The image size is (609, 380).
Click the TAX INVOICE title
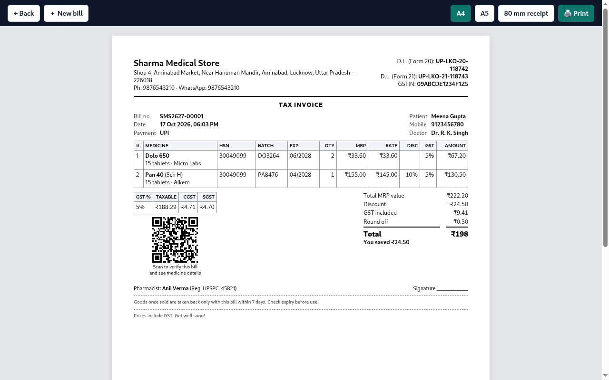click(x=301, y=105)
